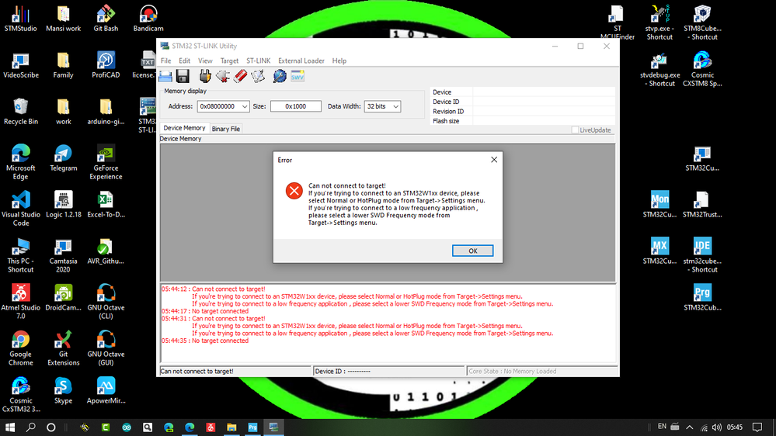Open the Mansi work folder on desktop

(64, 19)
